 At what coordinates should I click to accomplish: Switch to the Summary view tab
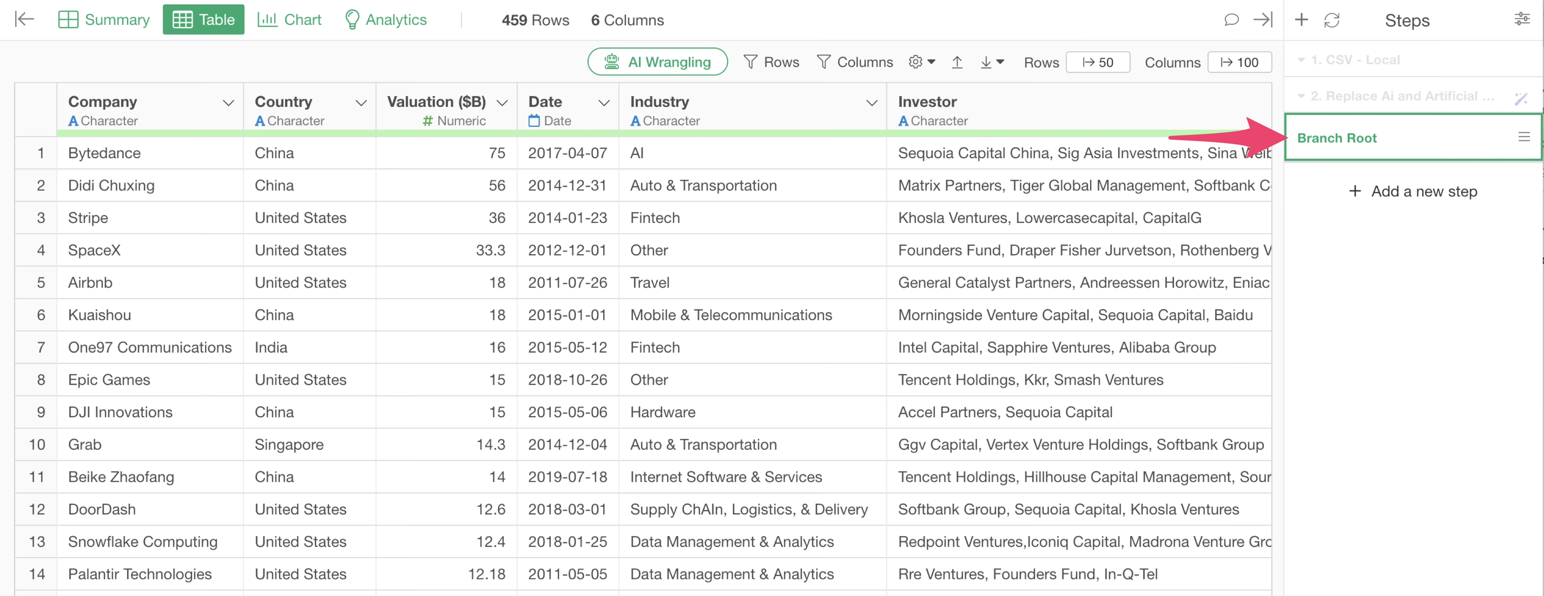tap(104, 20)
